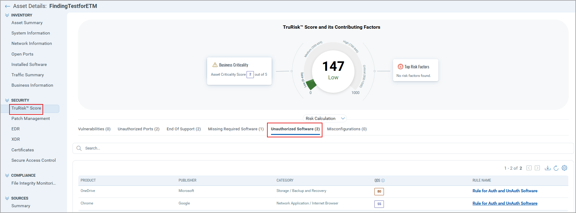Switch to the Vulnerabilities (0) tab

(94, 129)
